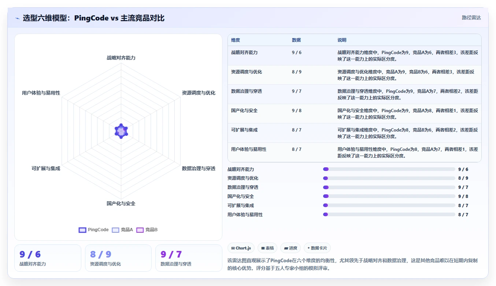Toggle the 竞品B legend label in the radar
Screen dimensions: 496x286
coord(151,230)
